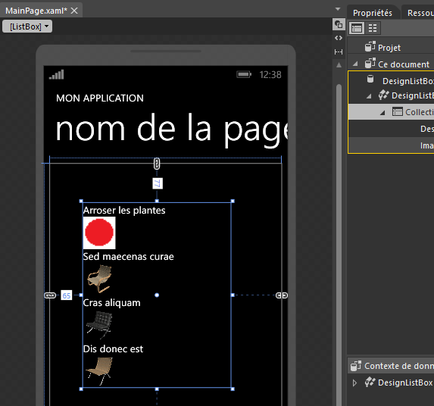The height and width of the screenshot is (406, 434).
Task: Click the Projet database icon
Action: 370,47
